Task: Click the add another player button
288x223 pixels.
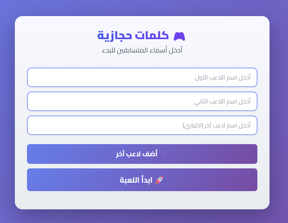Action: tap(142, 154)
